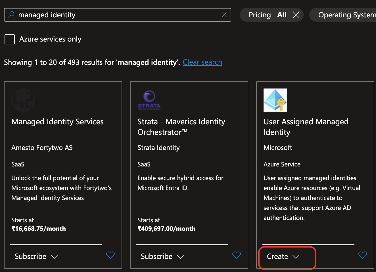Click the search magnifier icon

click(11, 15)
